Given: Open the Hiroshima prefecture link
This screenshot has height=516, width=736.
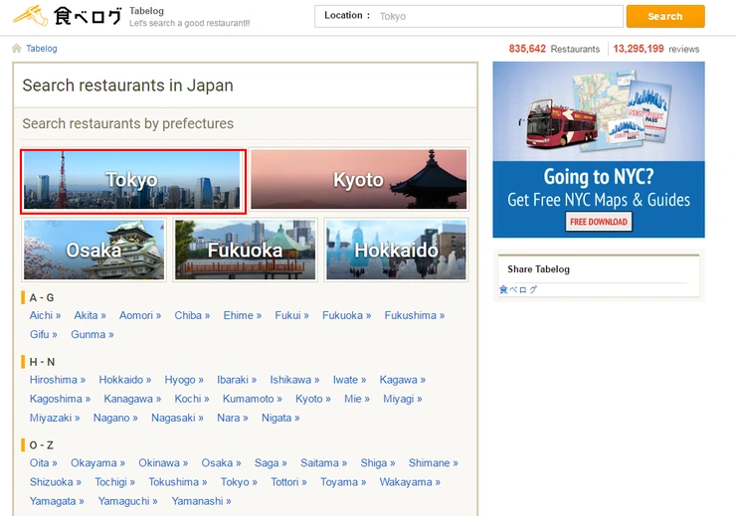Looking at the screenshot, I should pos(58,380).
